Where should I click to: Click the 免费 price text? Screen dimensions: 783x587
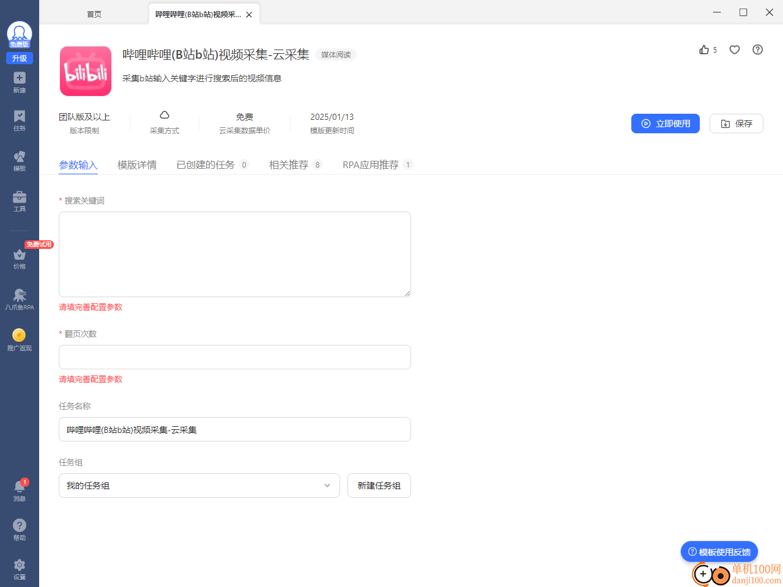(245, 117)
